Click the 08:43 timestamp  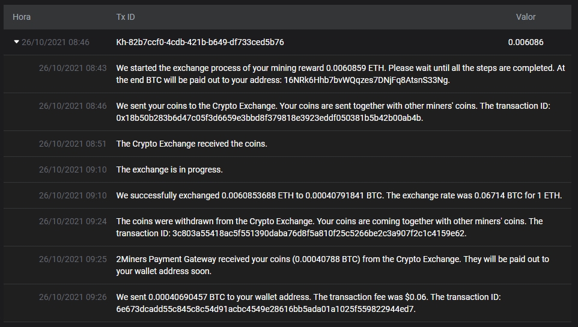pyautogui.click(x=73, y=68)
